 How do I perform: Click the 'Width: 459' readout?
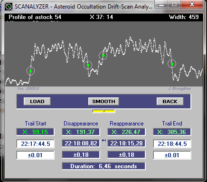pyautogui.click(x=184, y=17)
